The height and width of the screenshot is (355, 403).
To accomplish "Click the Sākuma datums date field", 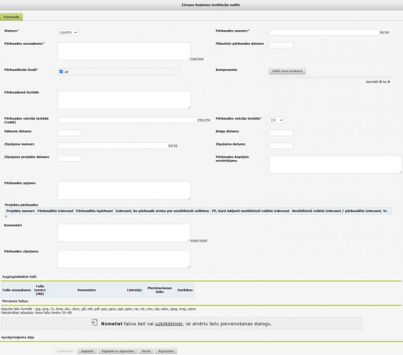I will coord(70,133).
